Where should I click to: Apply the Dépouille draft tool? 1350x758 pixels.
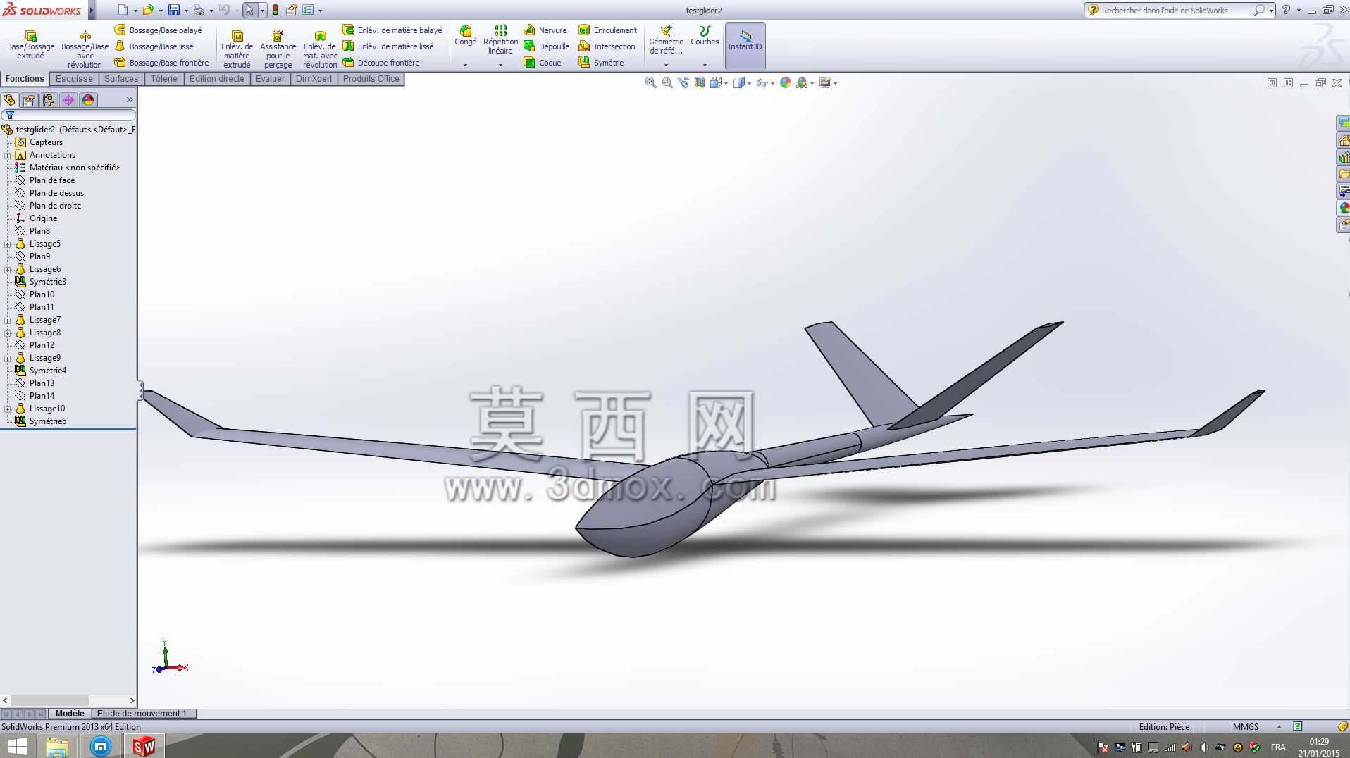point(547,46)
